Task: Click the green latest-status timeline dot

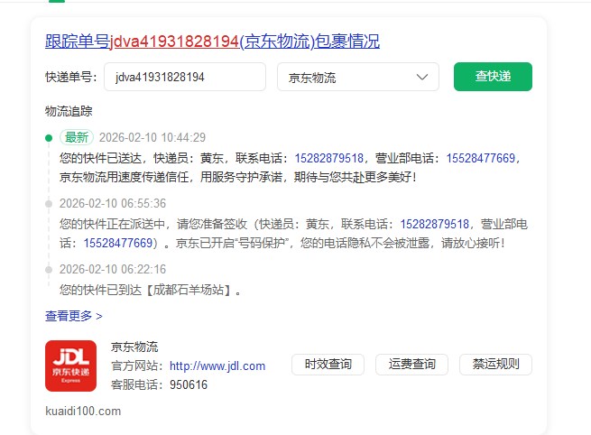Action: [48, 138]
